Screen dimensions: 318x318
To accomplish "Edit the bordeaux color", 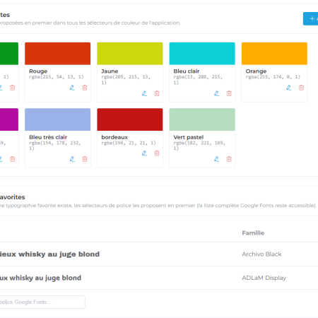I will click(x=144, y=153).
